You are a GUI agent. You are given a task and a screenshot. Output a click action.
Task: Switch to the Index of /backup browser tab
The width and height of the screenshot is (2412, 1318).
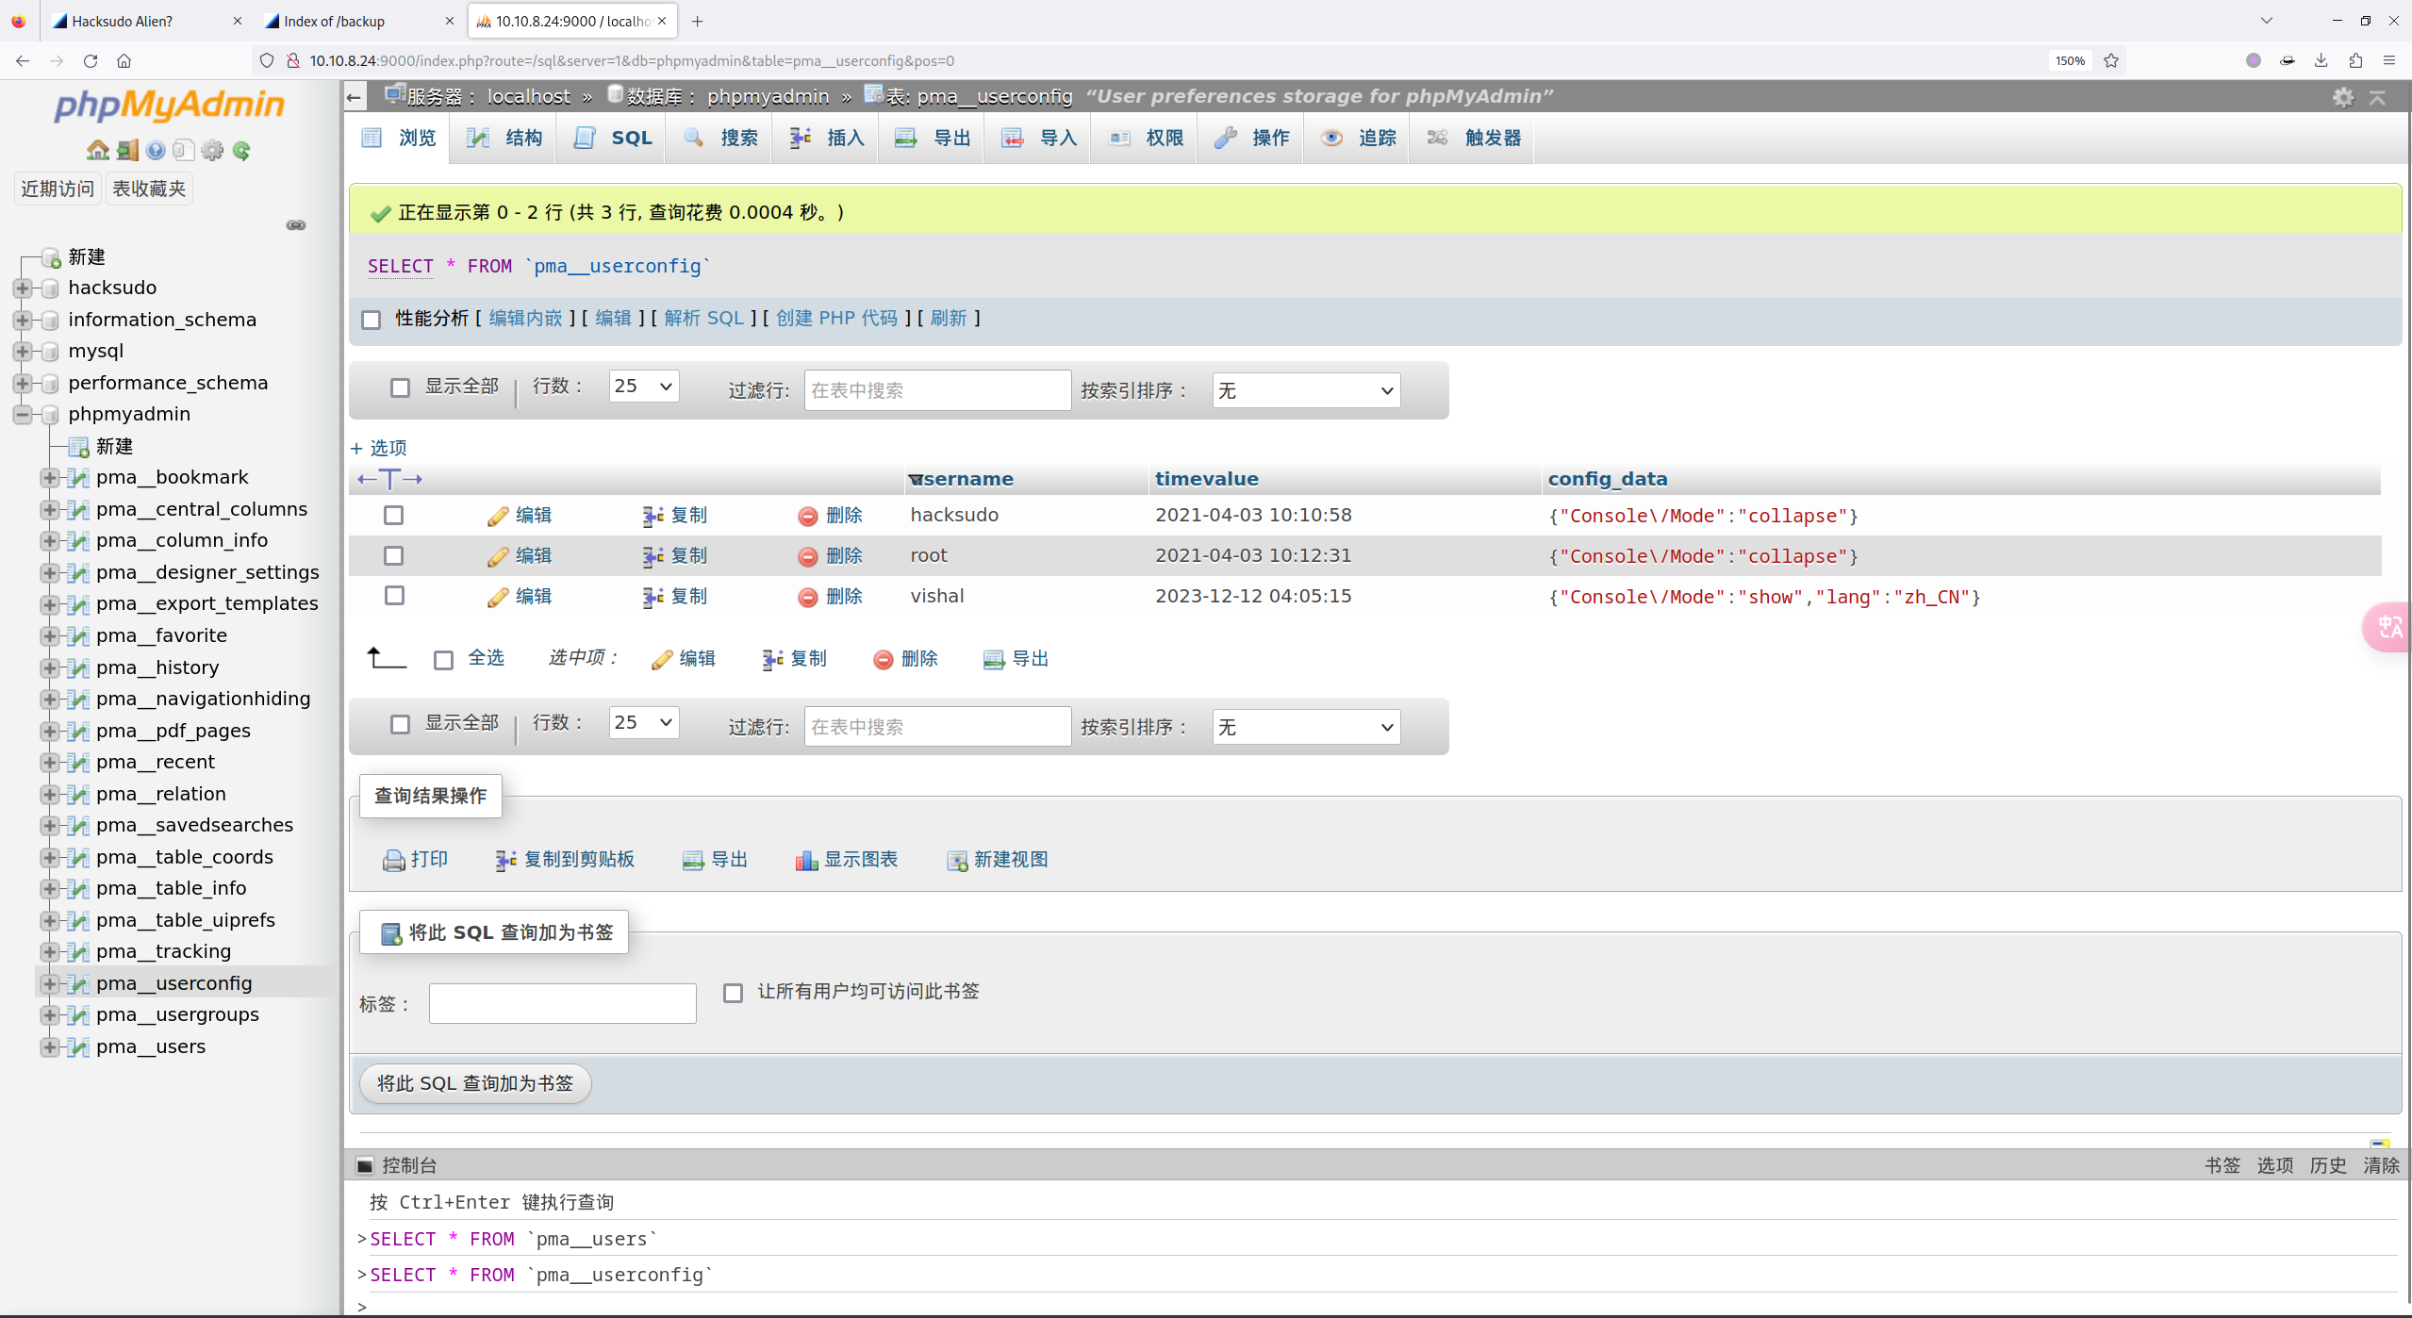click(x=358, y=21)
